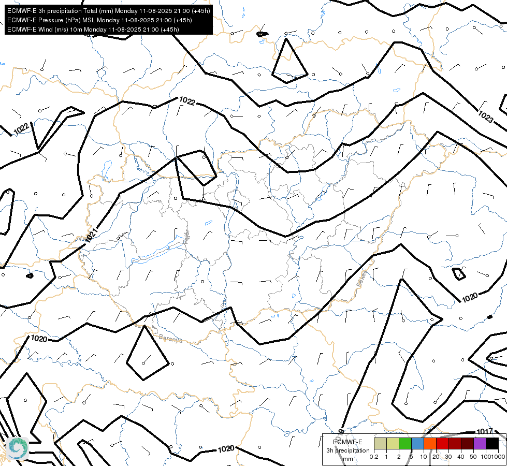Click the 'mm' unit label in legend
Viewport: 507px width, 466px height.
(x=348, y=459)
